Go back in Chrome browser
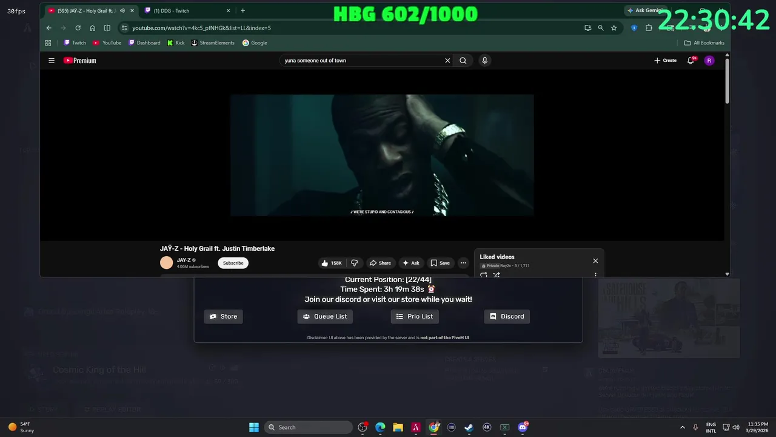Viewport: 776px width, 437px height. pos(49,28)
